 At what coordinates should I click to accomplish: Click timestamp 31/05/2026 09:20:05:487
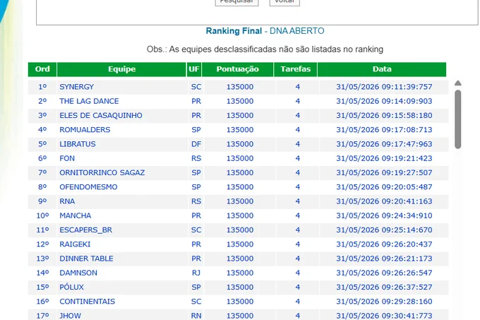pos(384,187)
